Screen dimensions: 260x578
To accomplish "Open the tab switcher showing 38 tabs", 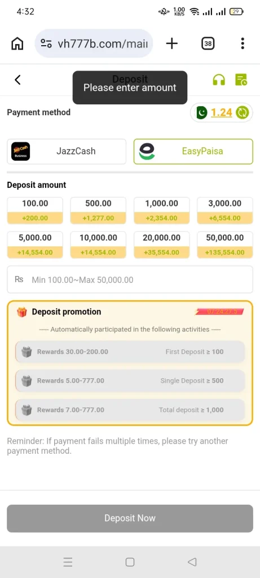I will point(208,43).
